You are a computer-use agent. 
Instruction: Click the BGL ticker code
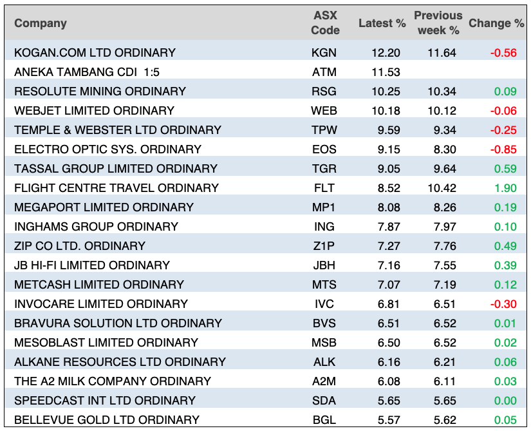[x=324, y=420]
